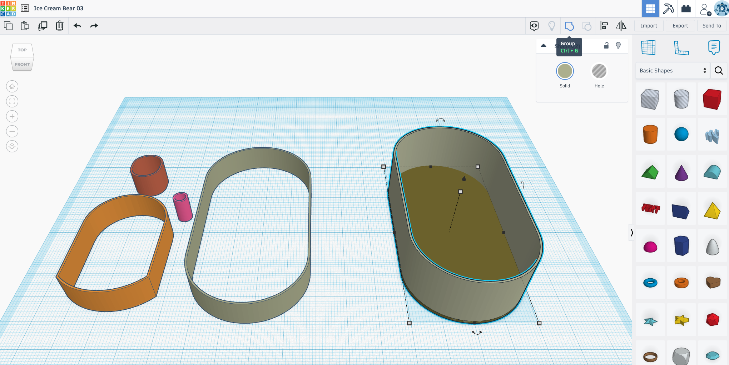Viewport: 729px width, 365px height.
Task: Collapse the shape inspector panel
Action: point(544,46)
